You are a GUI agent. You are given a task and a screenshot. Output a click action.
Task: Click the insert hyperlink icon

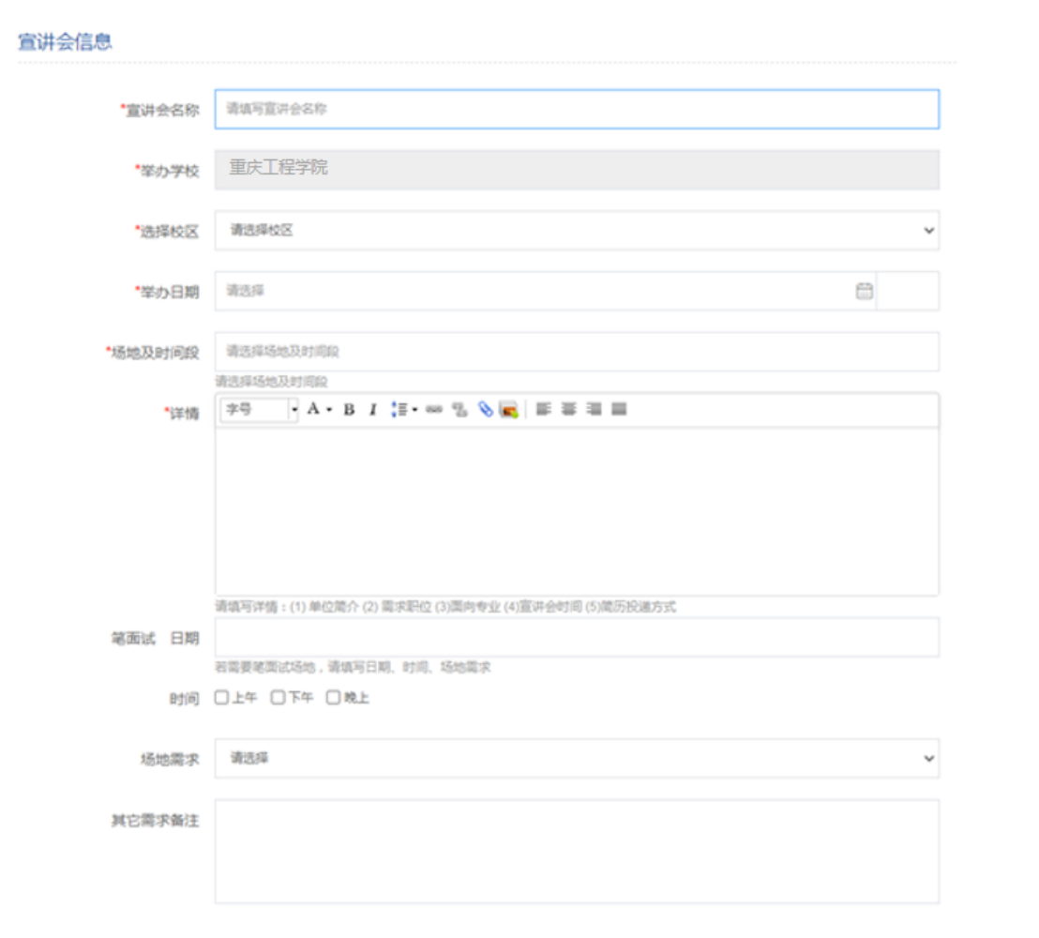433,410
